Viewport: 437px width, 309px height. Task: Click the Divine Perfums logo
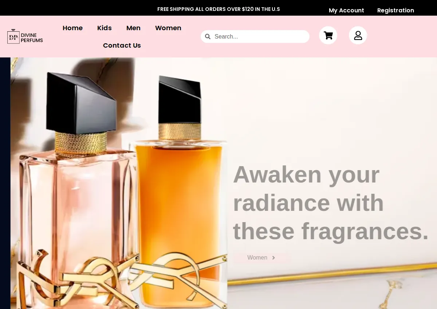[x=25, y=36]
